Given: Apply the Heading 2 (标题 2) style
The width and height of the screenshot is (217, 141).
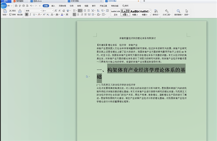Looking at the screenshot, I should click(135, 12).
